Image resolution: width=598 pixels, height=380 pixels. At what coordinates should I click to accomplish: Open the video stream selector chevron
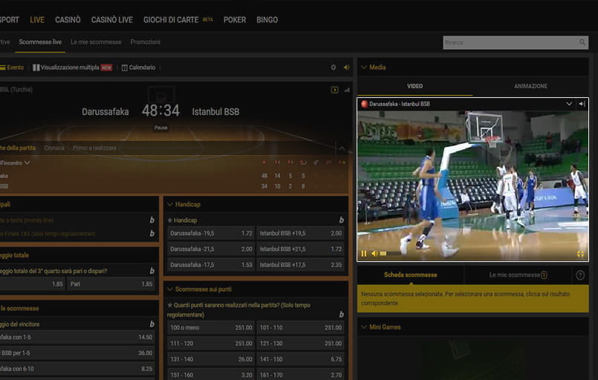pyautogui.click(x=569, y=104)
